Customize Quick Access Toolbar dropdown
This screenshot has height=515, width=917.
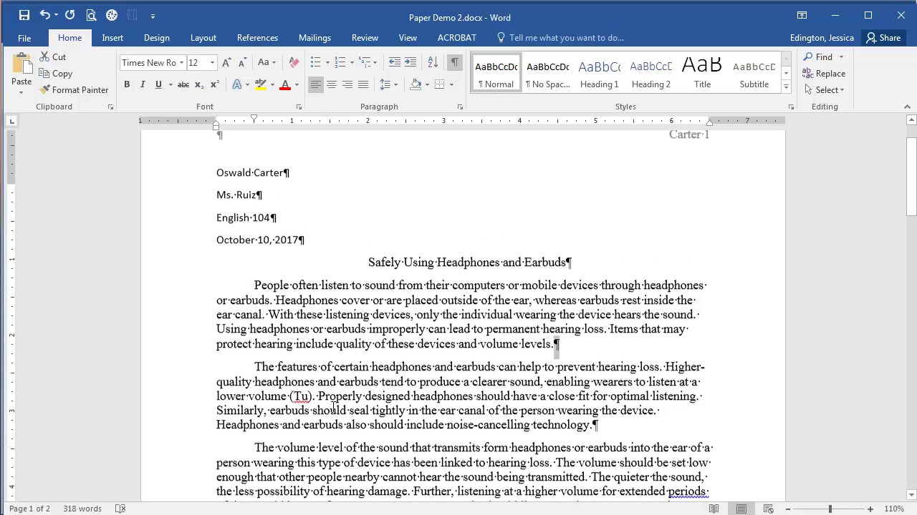click(x=153, y=16)
